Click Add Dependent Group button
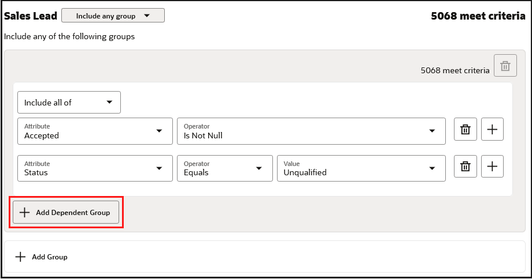This screenshot has height=279, width=532. click(66, 212)
